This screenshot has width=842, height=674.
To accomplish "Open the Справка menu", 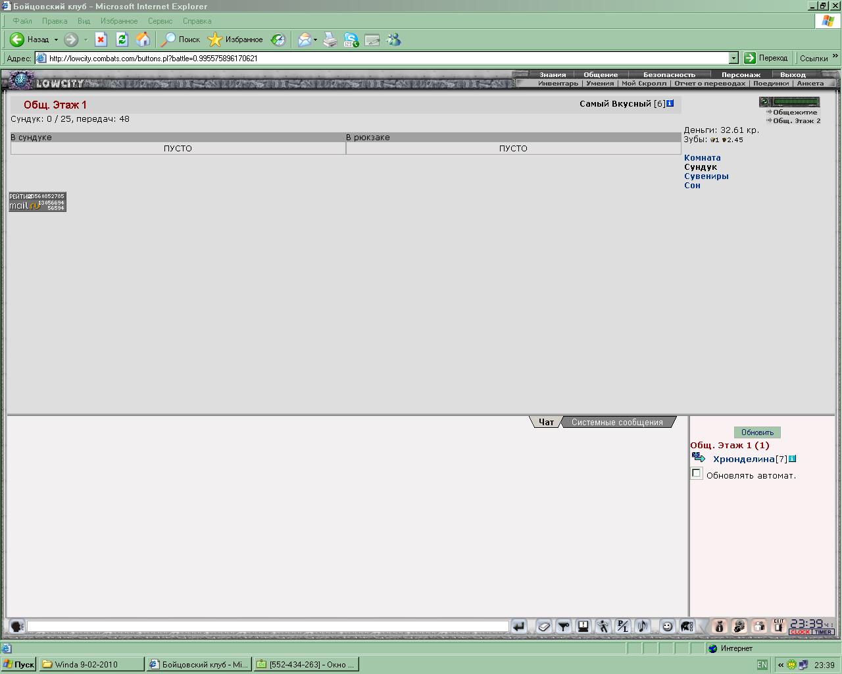I will click(x=197, y=21).
